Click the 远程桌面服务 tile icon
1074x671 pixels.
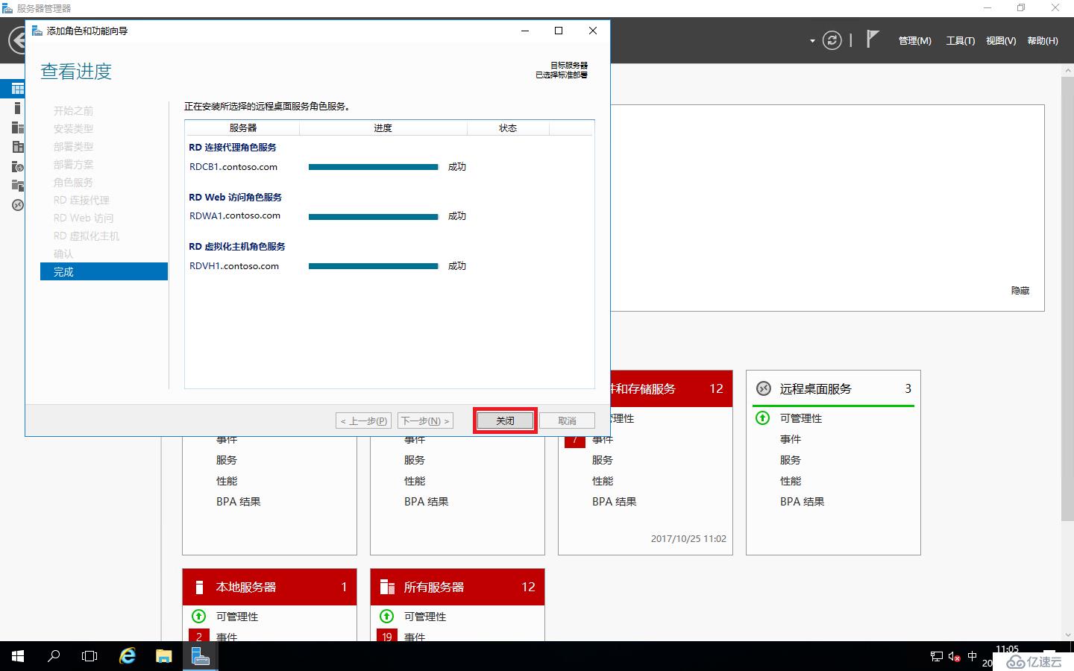(763, 388)
